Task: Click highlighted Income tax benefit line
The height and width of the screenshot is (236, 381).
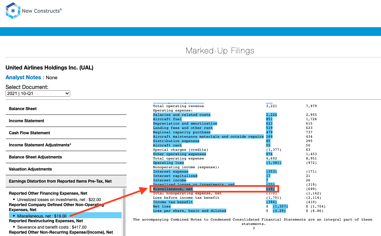Action: [x=173, y=202]
